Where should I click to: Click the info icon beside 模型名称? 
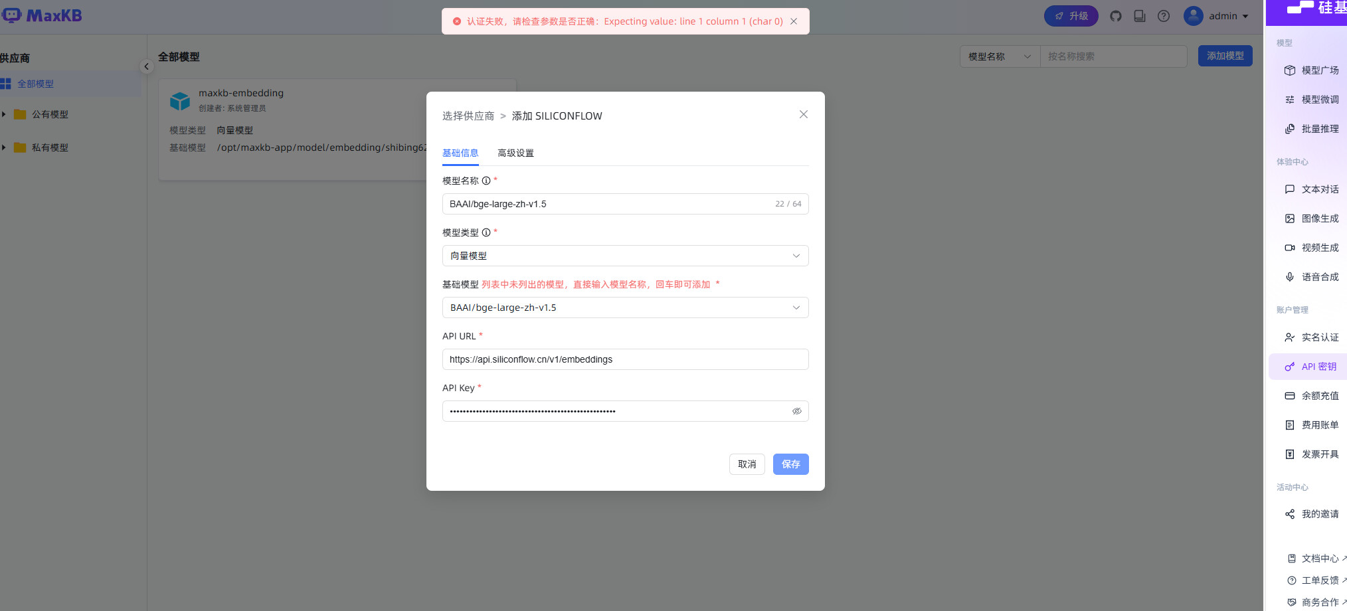point(486,181)
